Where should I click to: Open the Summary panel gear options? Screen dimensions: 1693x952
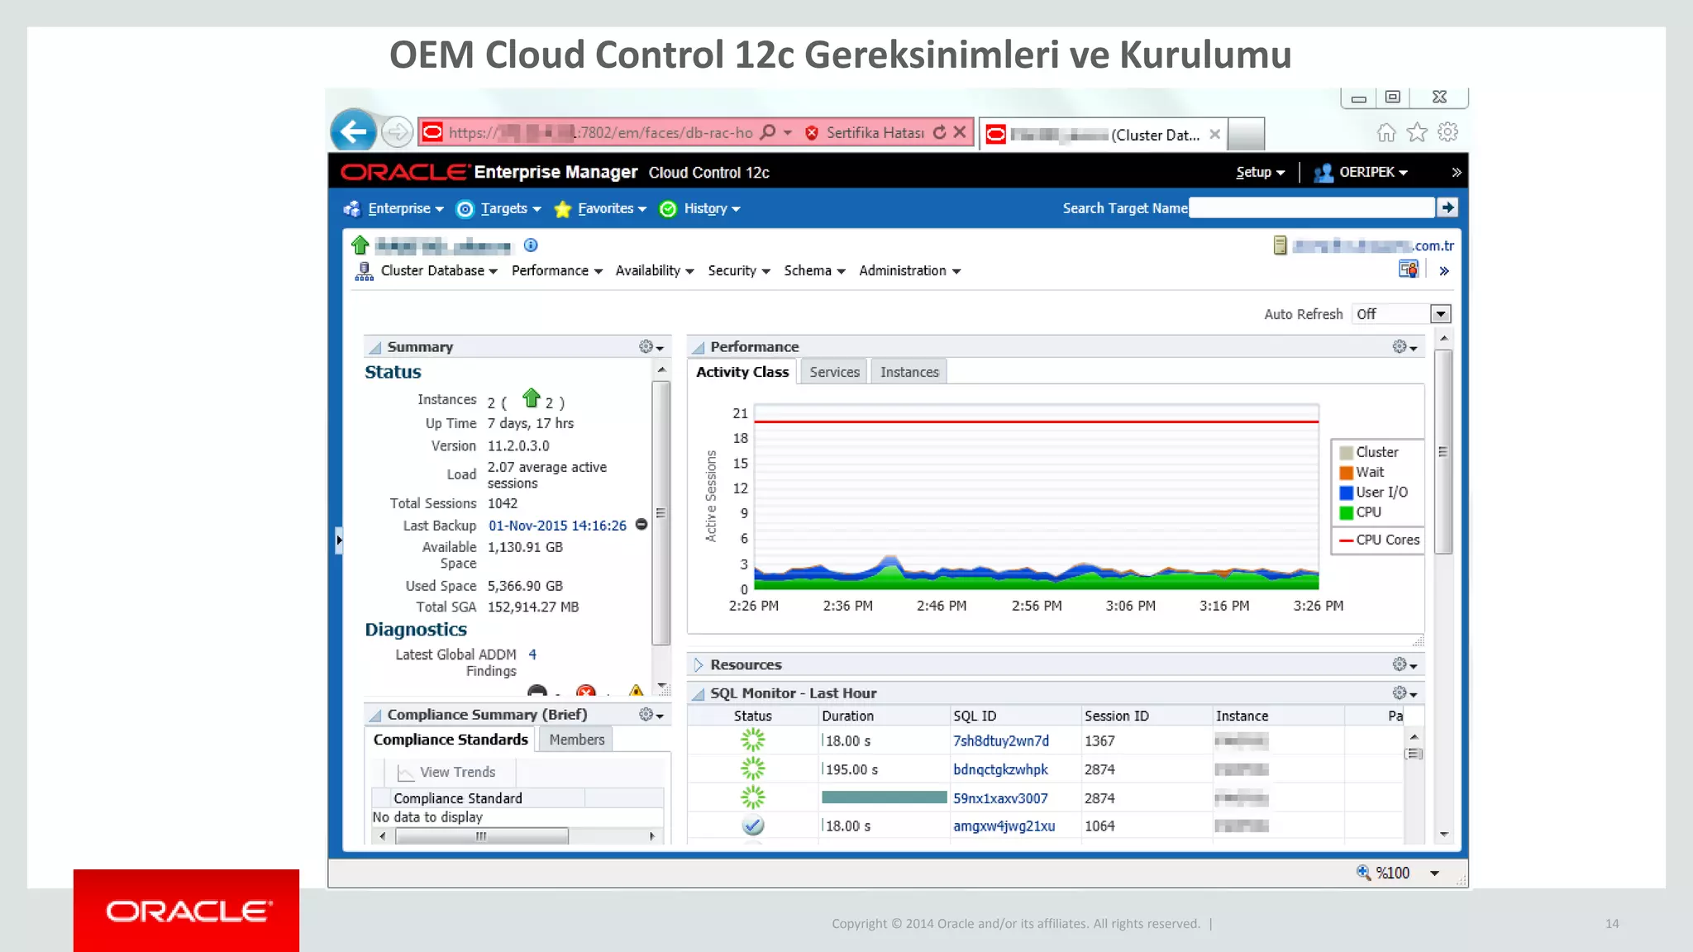click(x=651, y=347)
